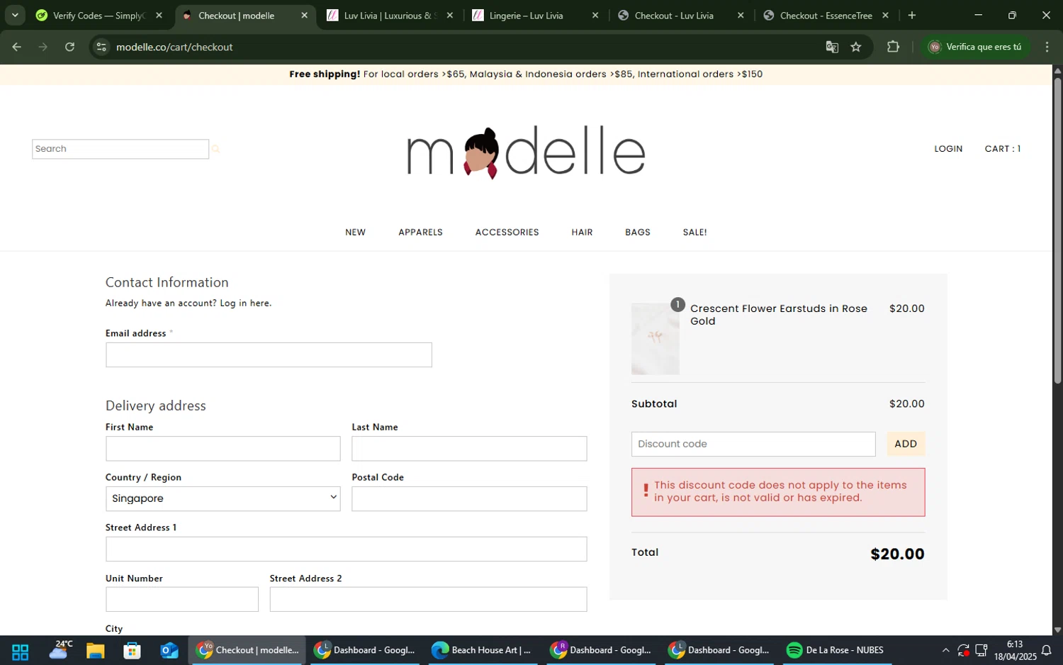Open the BAGS menu
Viewport: 1063px width, 665px height.
coord(638,233)
